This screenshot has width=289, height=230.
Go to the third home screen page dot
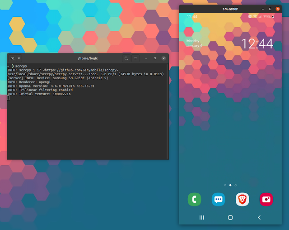coord(236,185)
